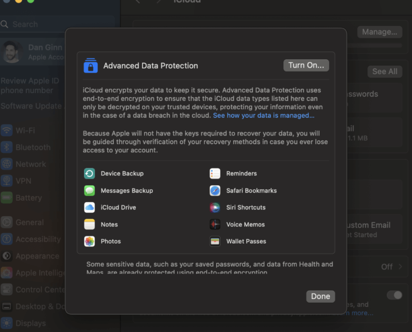Click the Siri Shortcuts icon
This screenshot has height=332, width=412.
pos(215,207)
